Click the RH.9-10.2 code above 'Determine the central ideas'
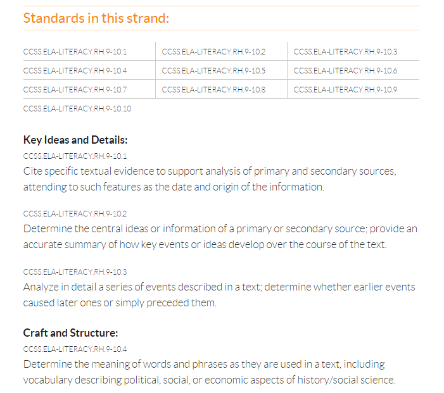The width and height of the screenshot is (444, 393). 75,214
